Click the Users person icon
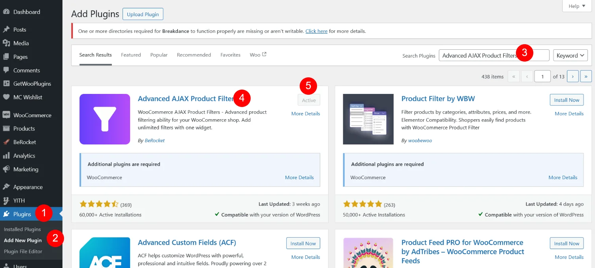Screen dimensions: 595x268 point(6,266)
